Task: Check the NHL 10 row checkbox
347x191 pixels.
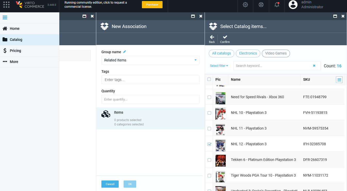Action: (209, 113)
